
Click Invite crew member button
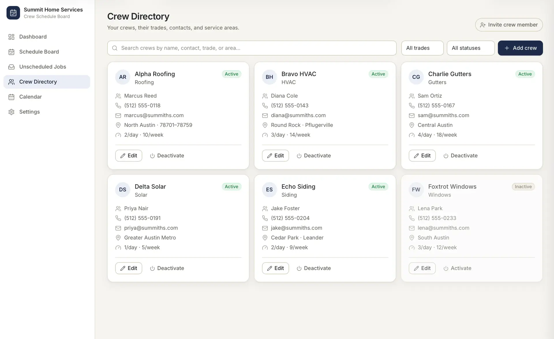point(509,25)
